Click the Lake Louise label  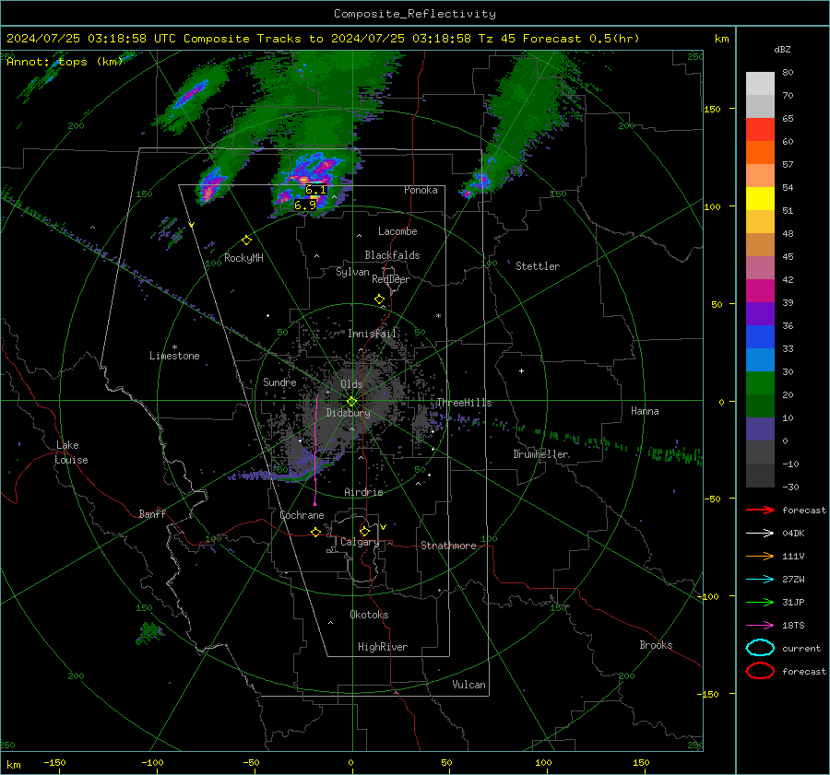72,452
